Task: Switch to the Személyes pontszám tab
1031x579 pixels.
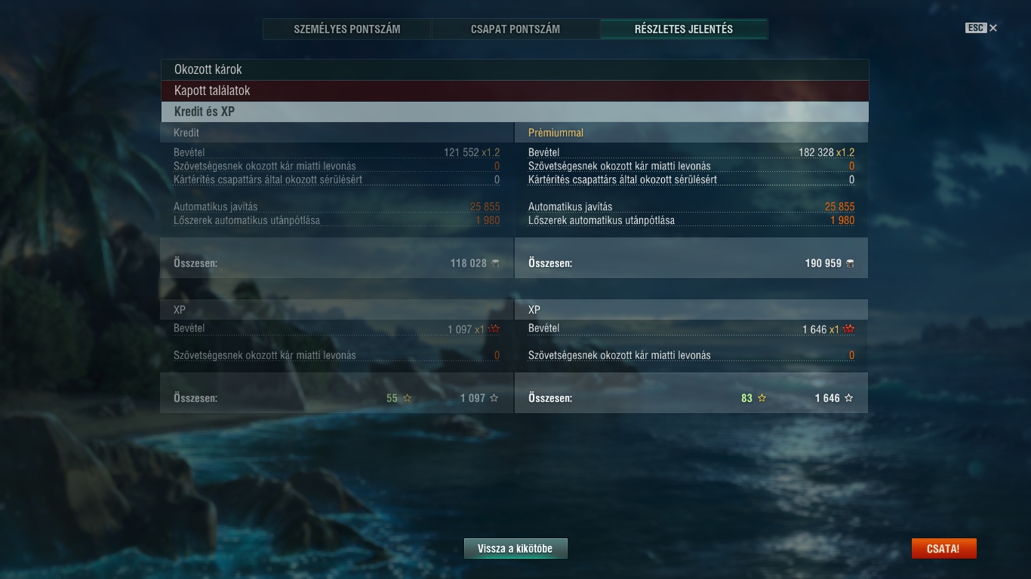Action: (347, 29)
